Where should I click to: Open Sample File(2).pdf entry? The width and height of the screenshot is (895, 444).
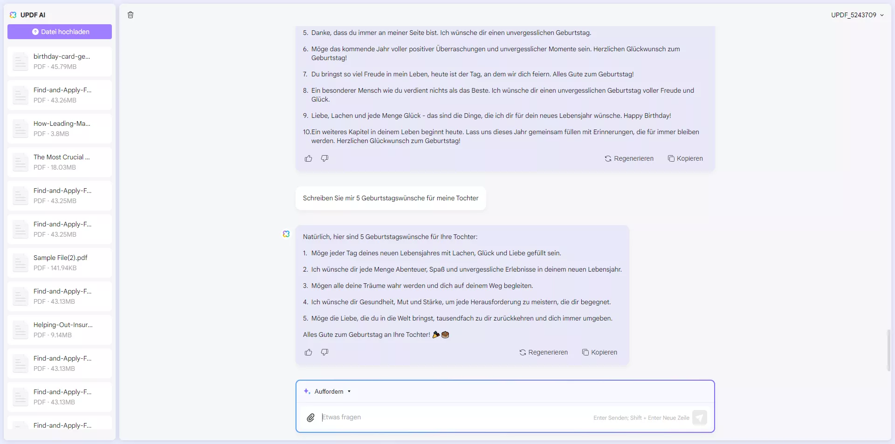pyautogui.click(x=60, y=263)
